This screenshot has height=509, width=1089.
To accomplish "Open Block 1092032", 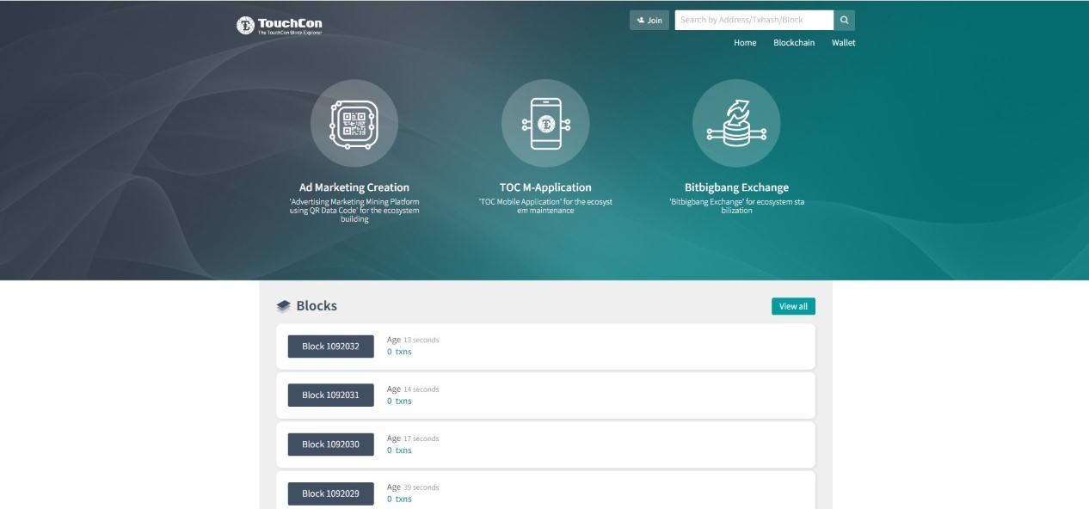I will pos(331,346).
